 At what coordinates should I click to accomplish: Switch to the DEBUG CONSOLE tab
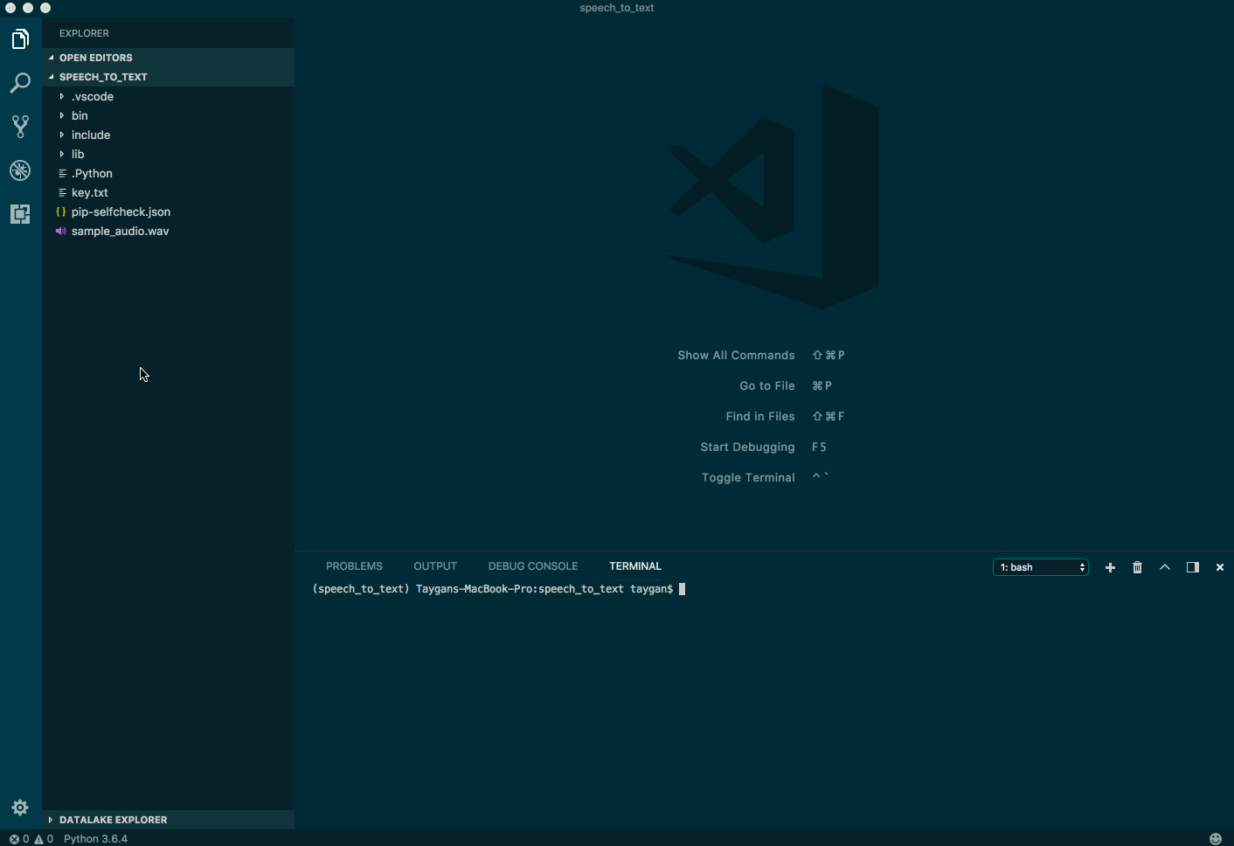[533, 566]
